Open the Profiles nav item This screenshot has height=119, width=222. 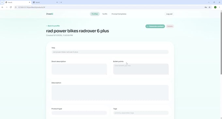(x=95, y=14)
